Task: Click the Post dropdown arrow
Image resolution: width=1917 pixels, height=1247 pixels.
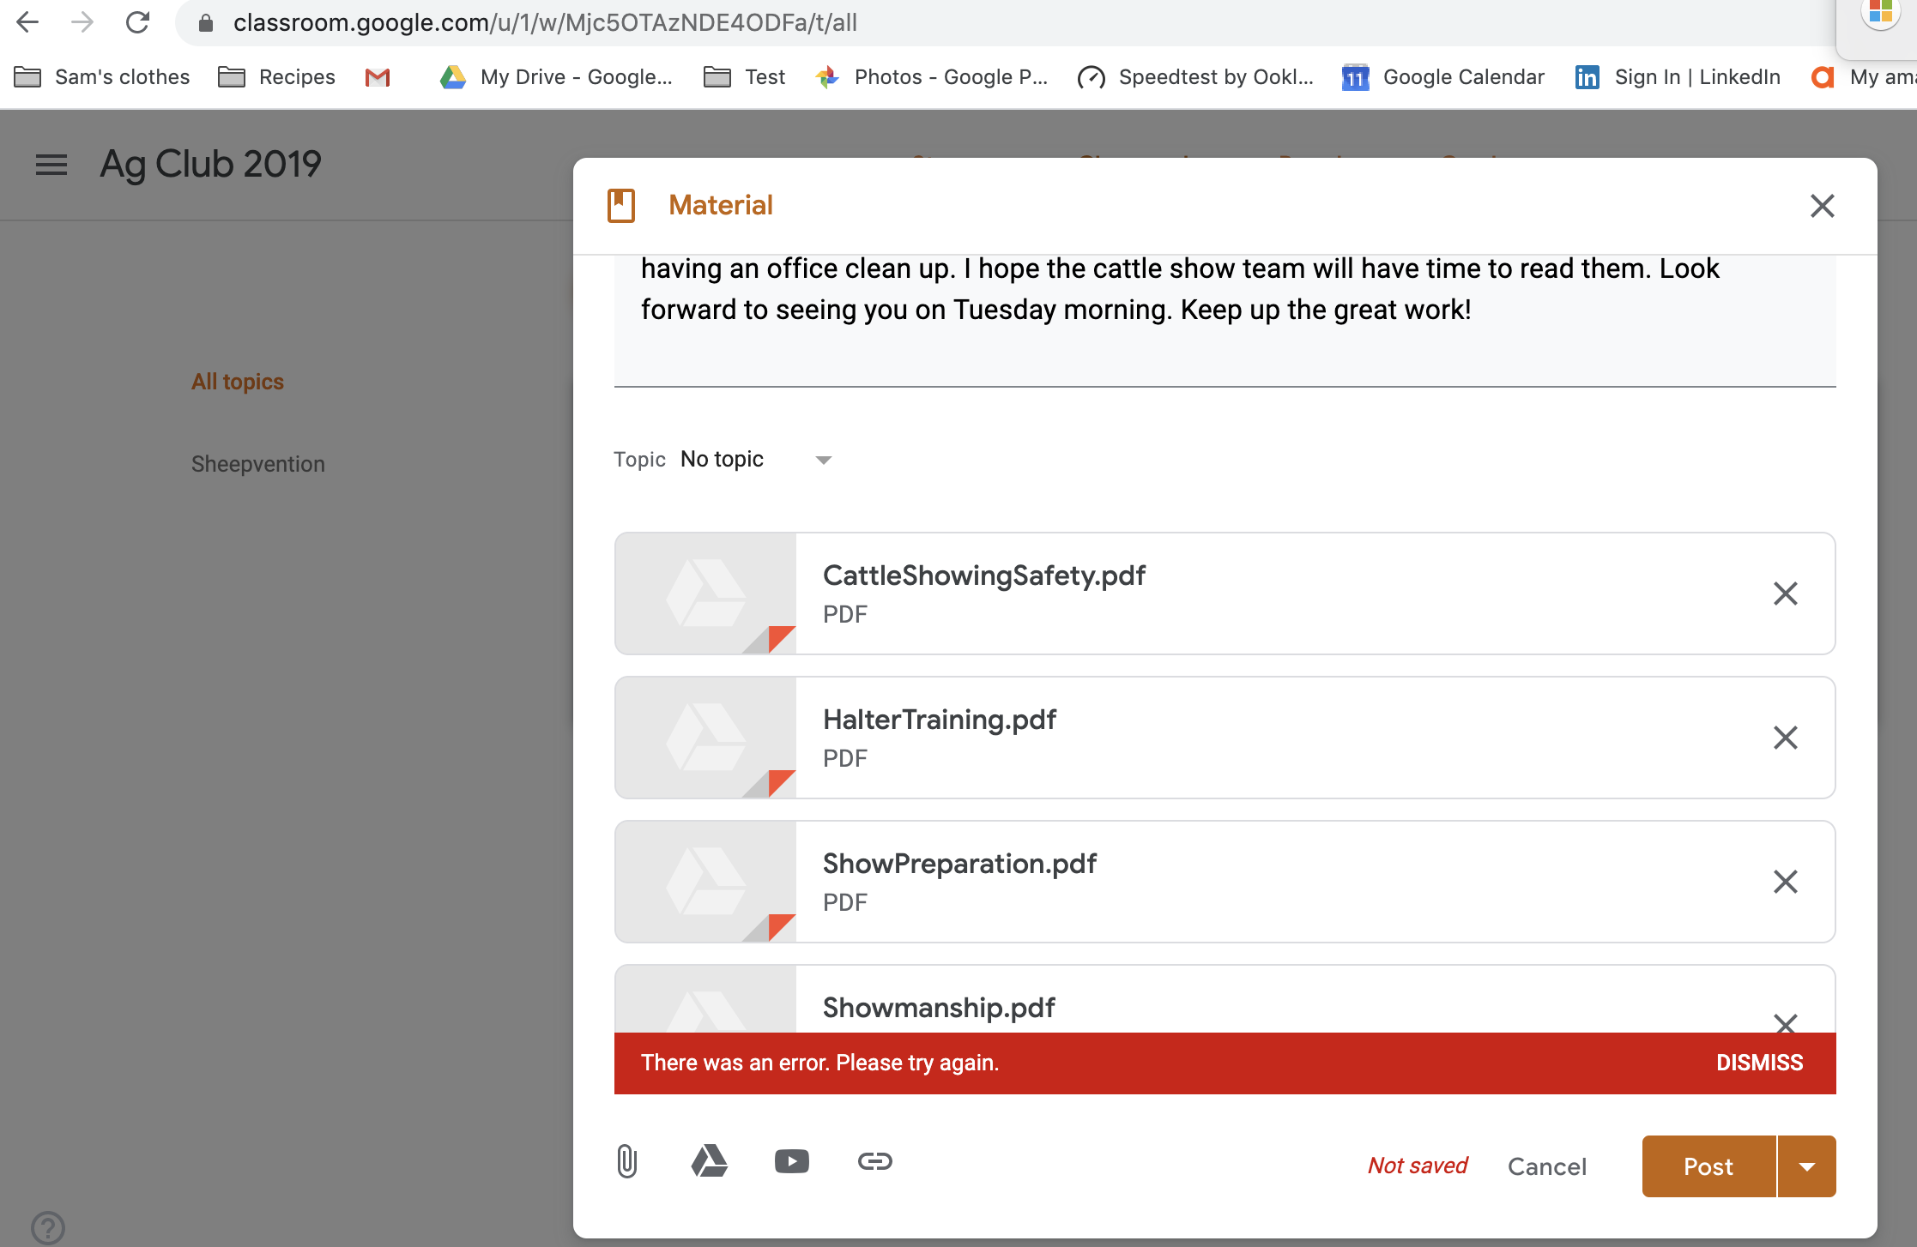Action: [1810, 1165]
